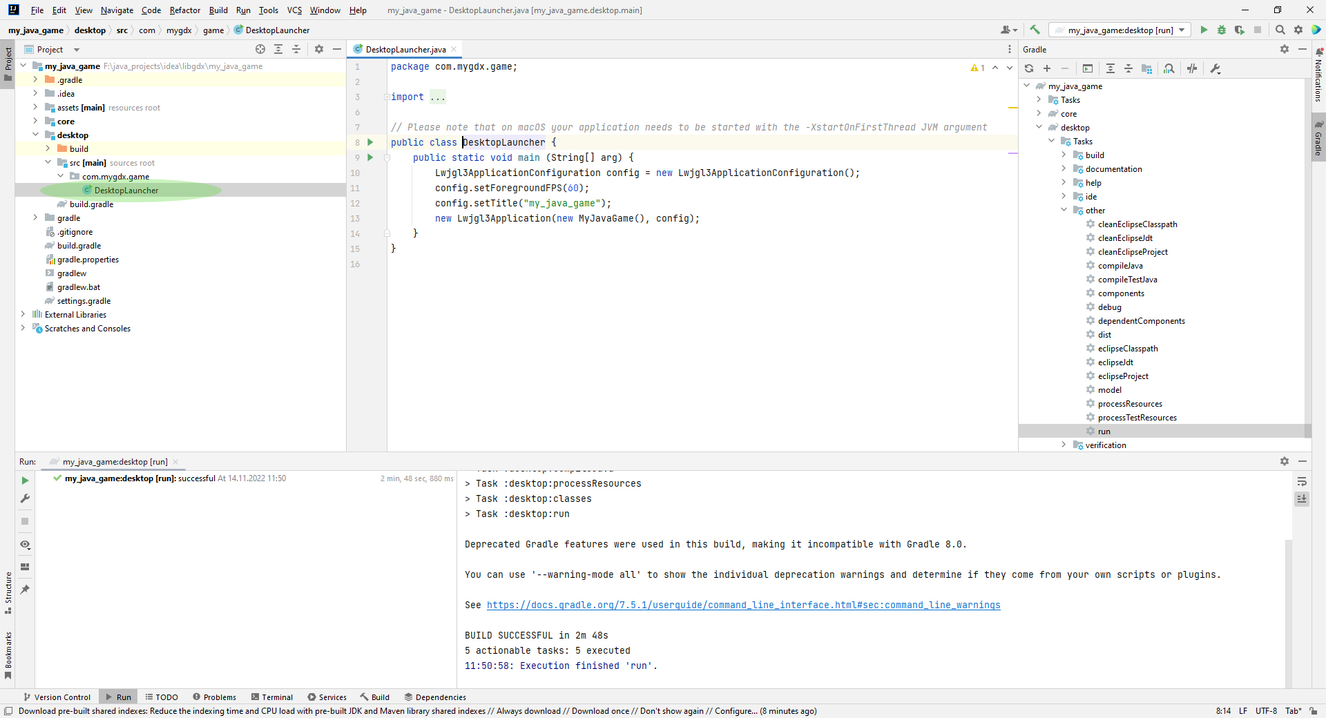
Task: Click the Build project hammer icon
Action: [1035, 30]
